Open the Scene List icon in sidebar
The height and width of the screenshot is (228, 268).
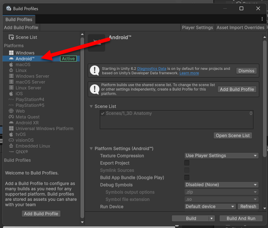coord(11,37)
